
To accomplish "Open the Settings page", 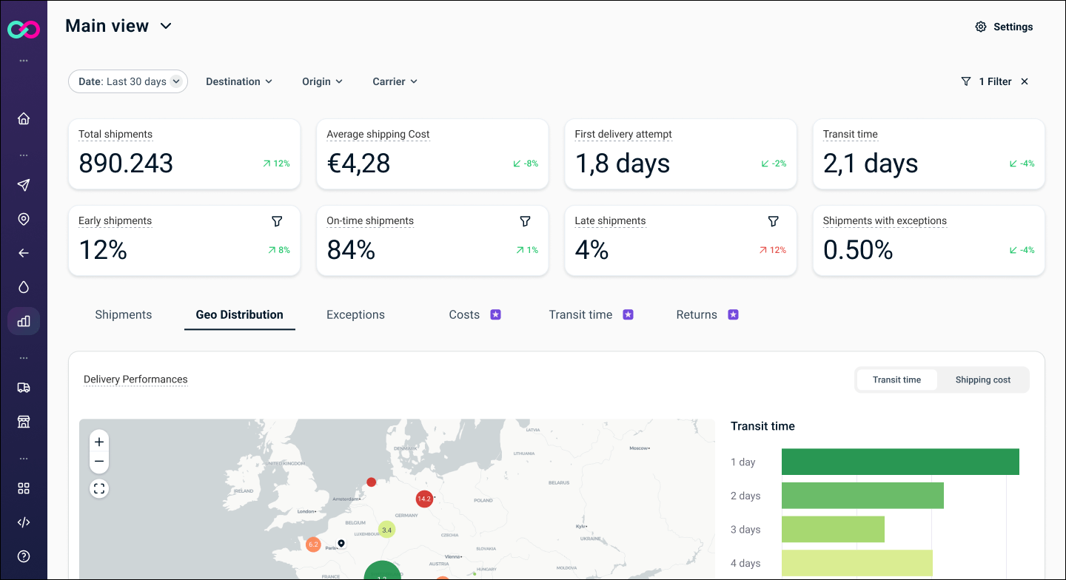I will click(1004, 27).
